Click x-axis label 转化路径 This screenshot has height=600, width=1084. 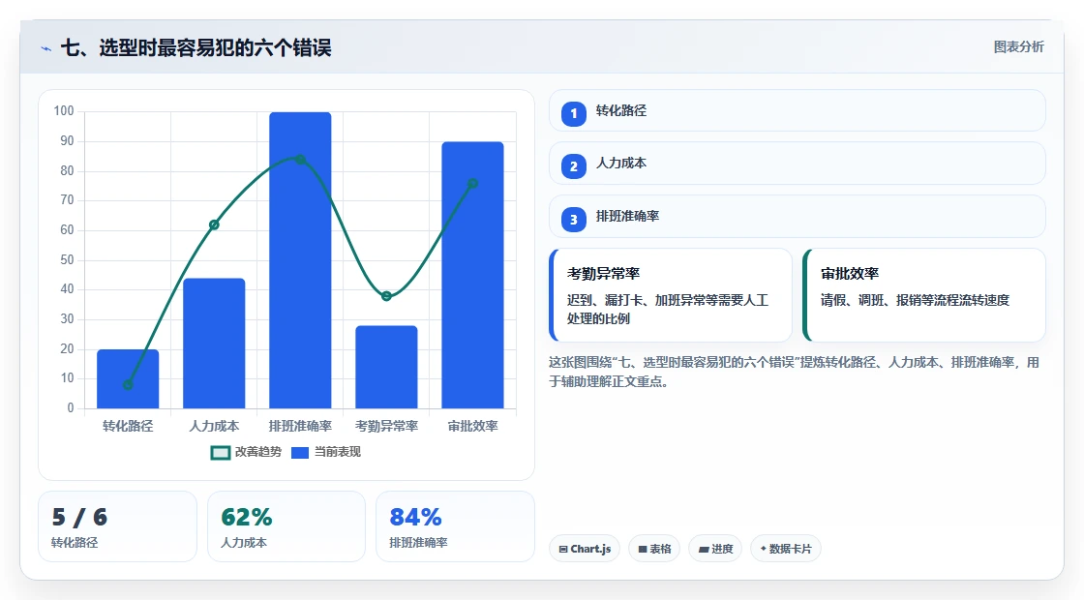(x=128, y=426)
